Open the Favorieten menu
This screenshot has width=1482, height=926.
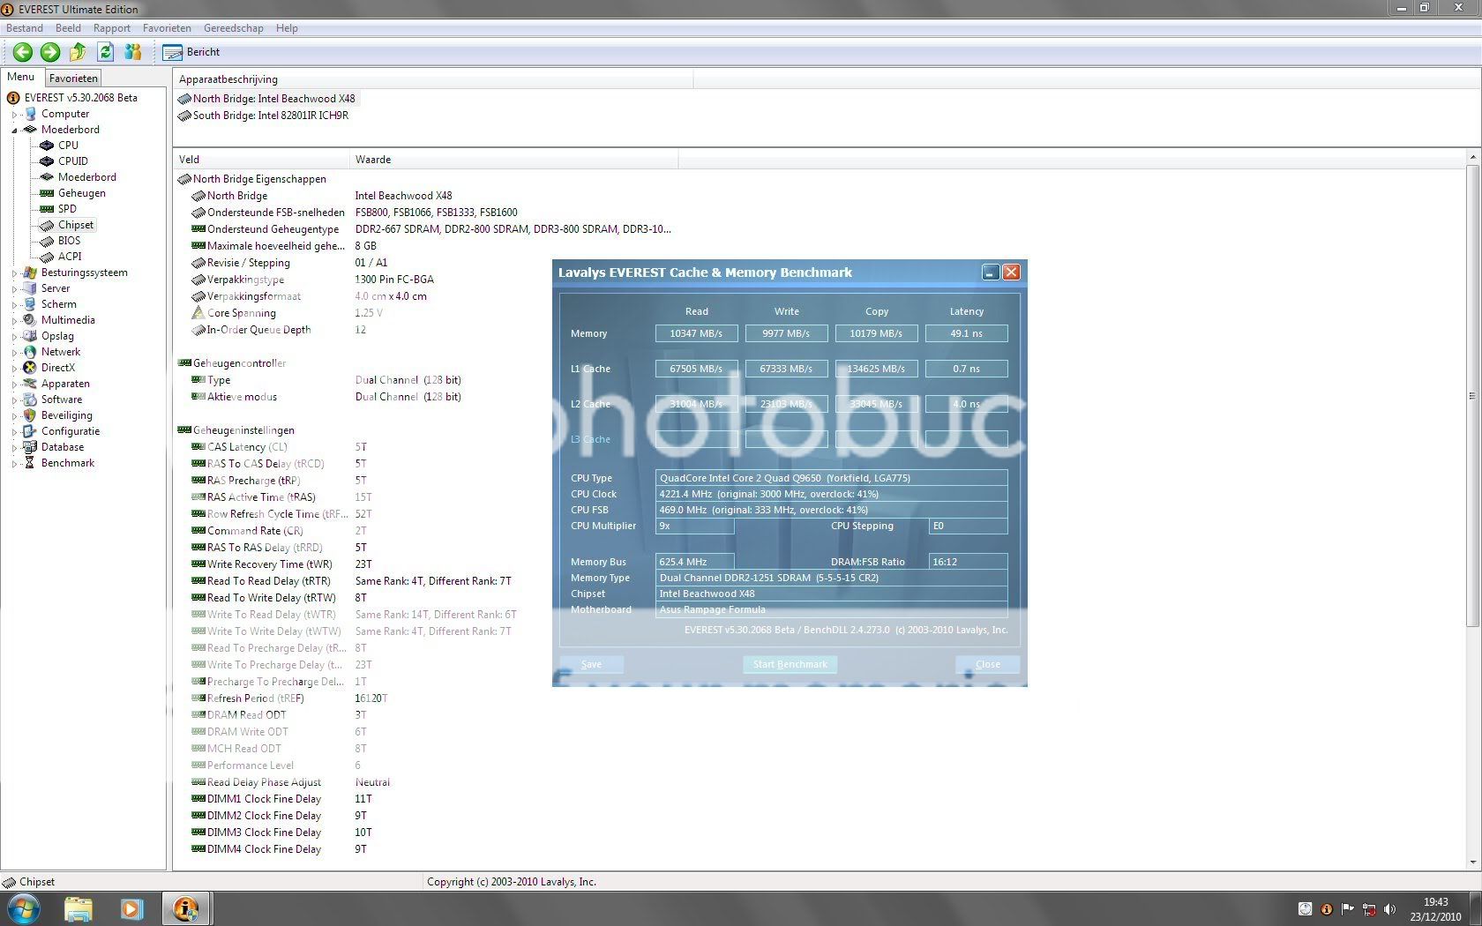(x=167, y=28)
